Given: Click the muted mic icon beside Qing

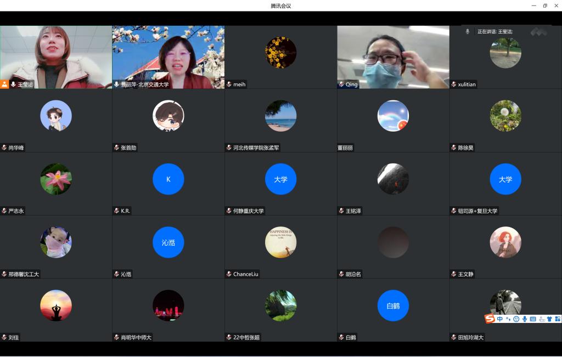Looking at the screenshot, I should click(341, 84).
